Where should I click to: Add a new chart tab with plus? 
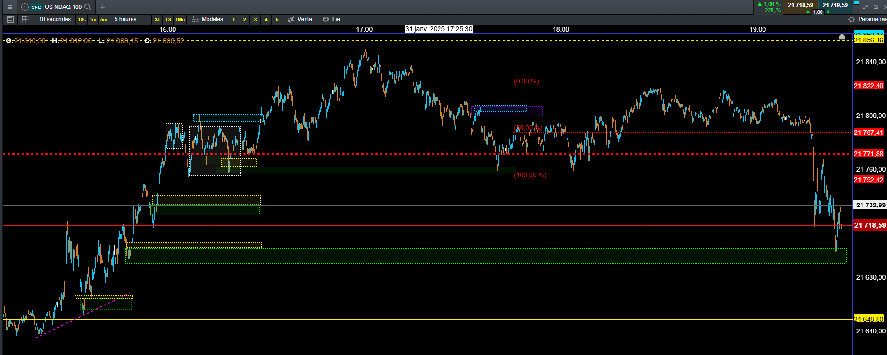[x=103, y=7]
